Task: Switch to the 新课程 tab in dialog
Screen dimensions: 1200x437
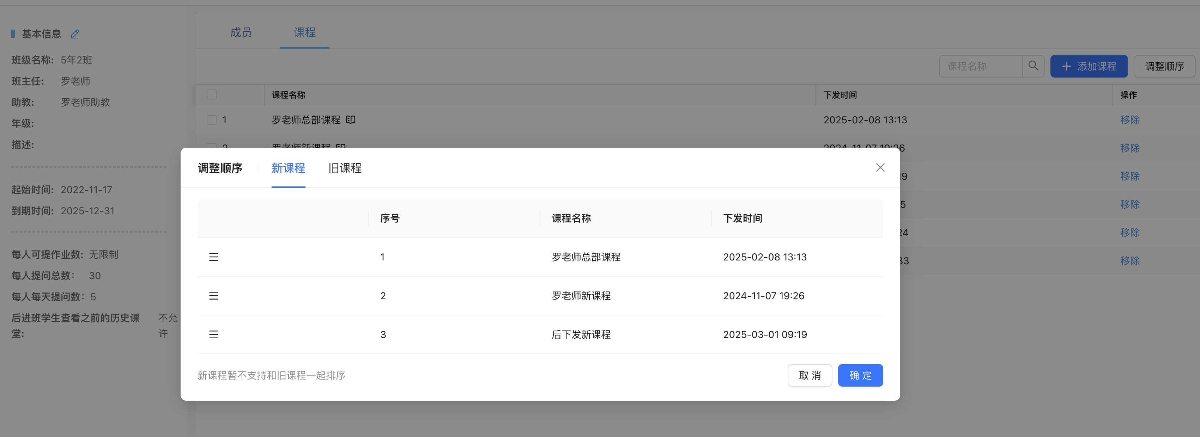Action: coord(288,168)
